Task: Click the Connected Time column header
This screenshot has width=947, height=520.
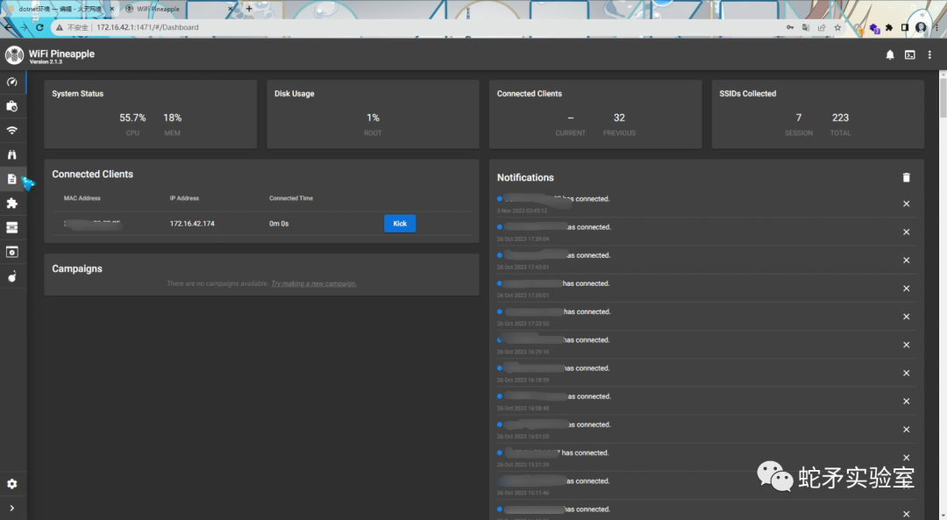Action: 291,198
